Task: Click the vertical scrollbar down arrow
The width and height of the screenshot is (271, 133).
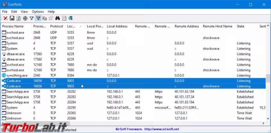Action: (268, 119)
